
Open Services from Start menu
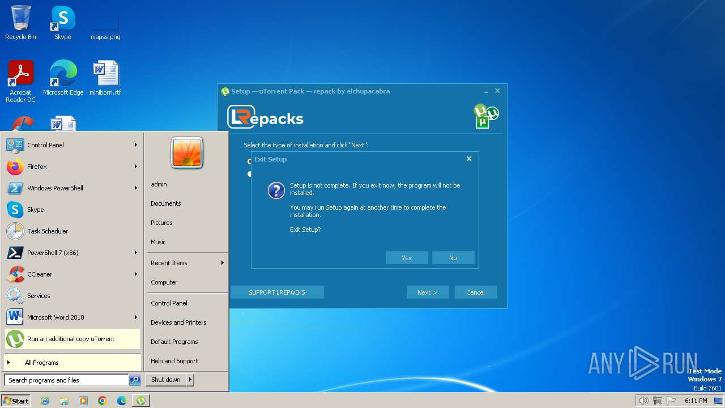click(72, 296)
